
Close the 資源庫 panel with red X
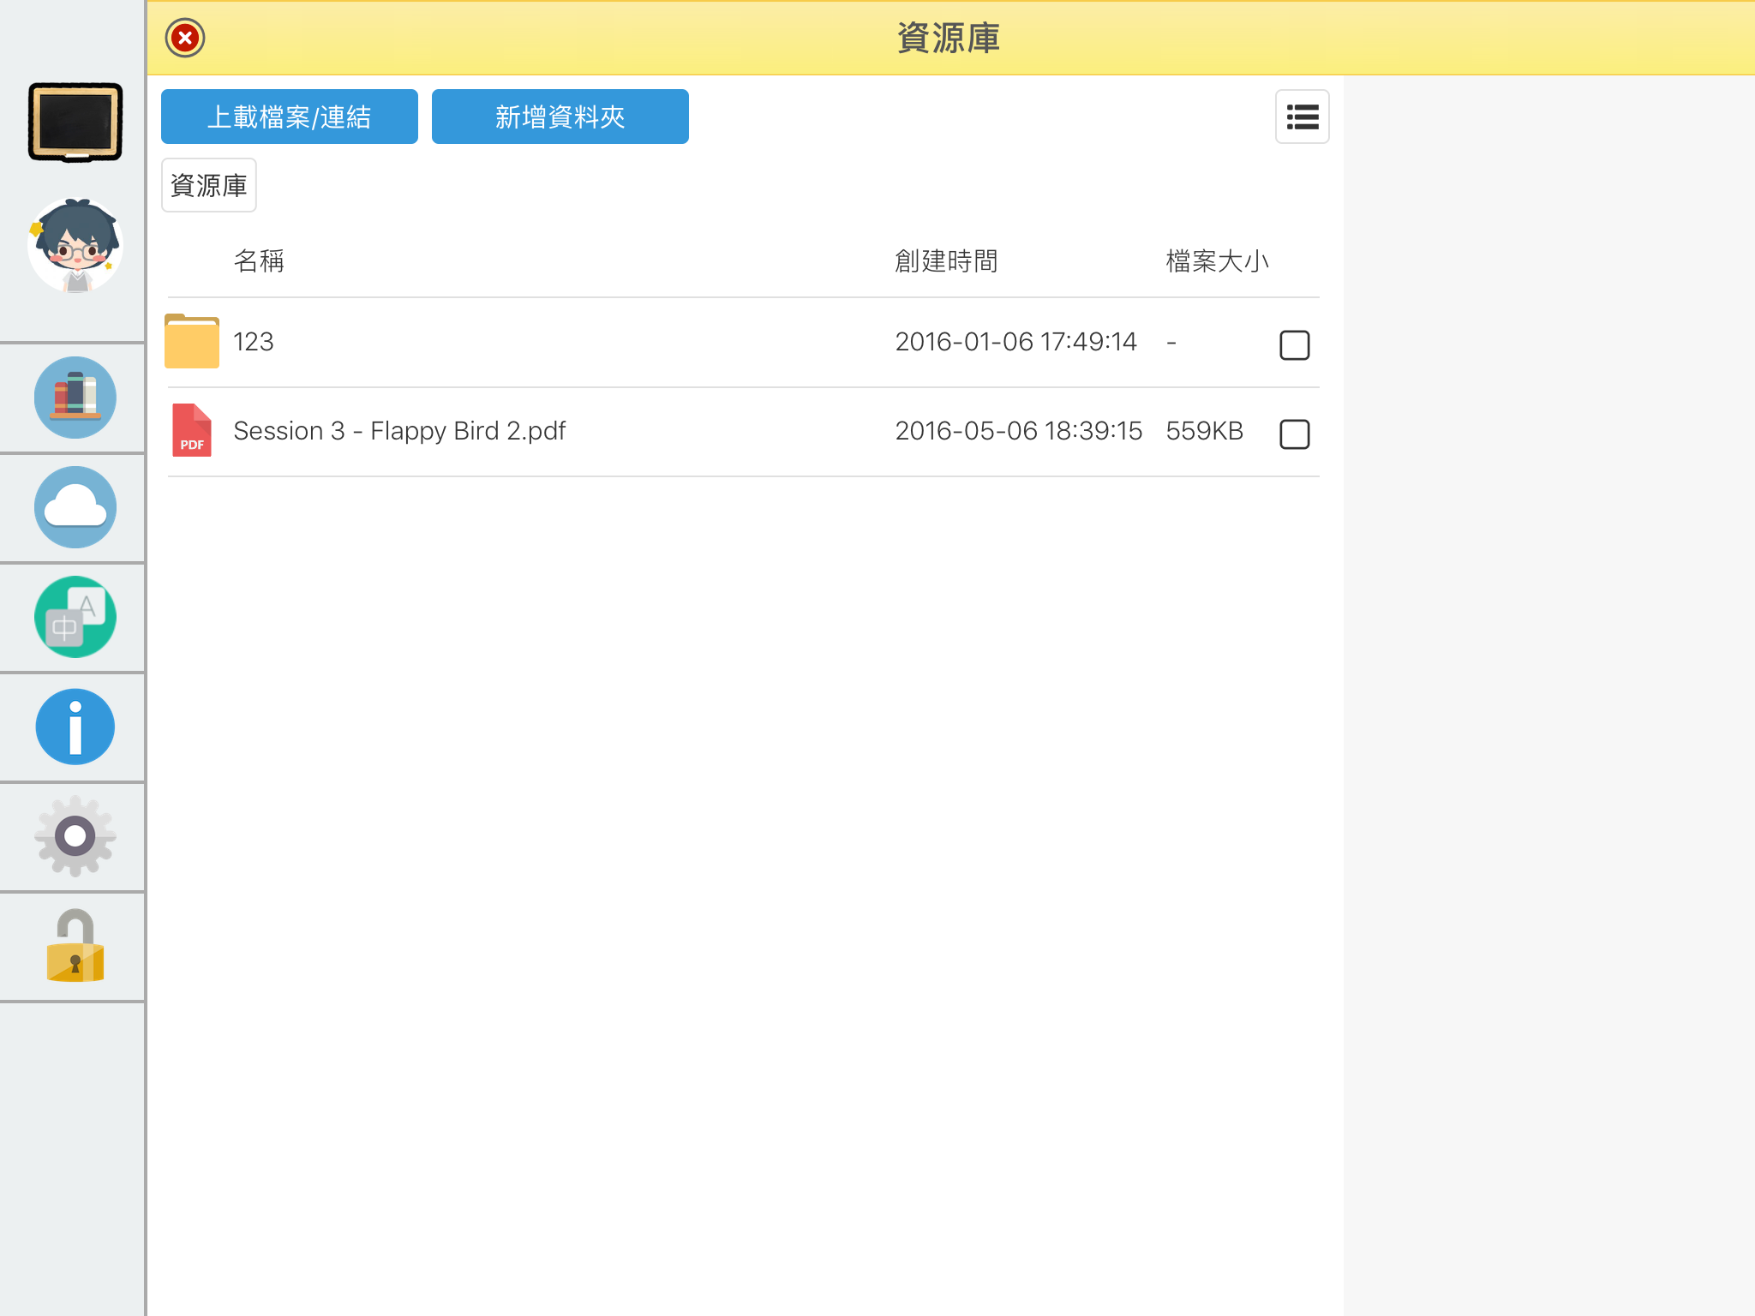click(x=185, y=38)
